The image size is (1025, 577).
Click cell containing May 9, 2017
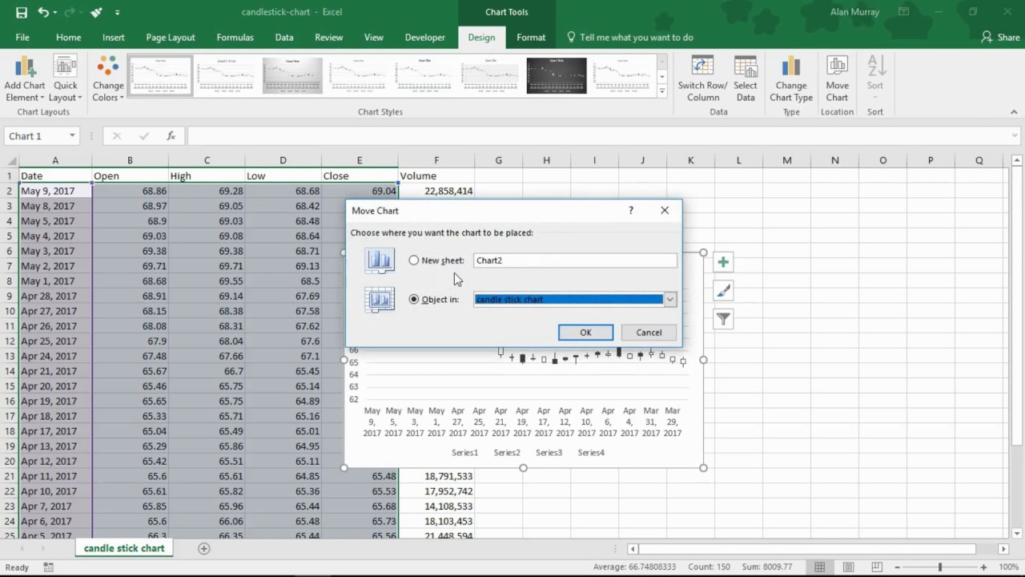coord(55,191)
